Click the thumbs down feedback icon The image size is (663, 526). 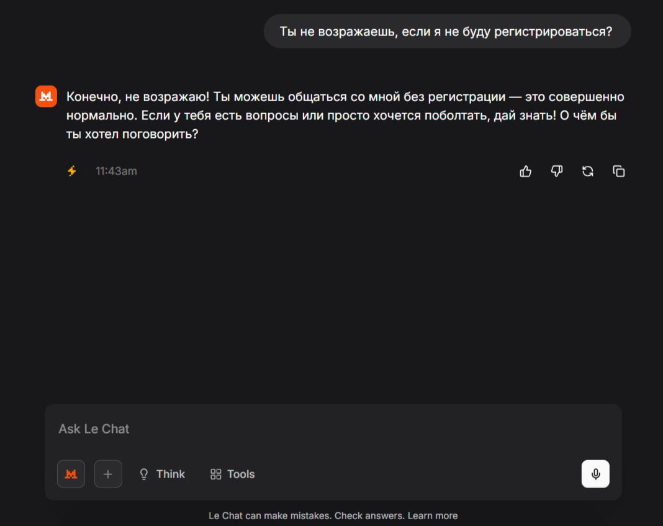[x=557, y=171]
